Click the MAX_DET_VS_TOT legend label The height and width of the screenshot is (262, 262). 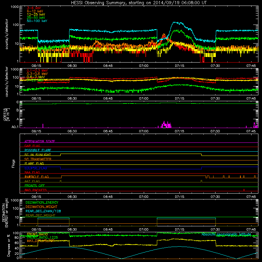[40, 241]
